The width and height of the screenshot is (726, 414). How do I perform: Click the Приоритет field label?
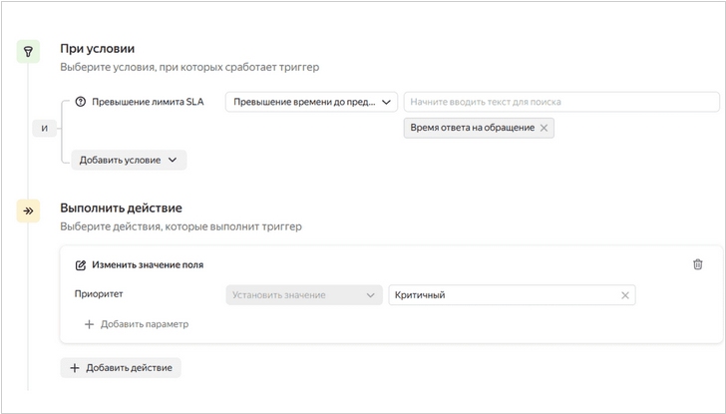tap(99, 294)
